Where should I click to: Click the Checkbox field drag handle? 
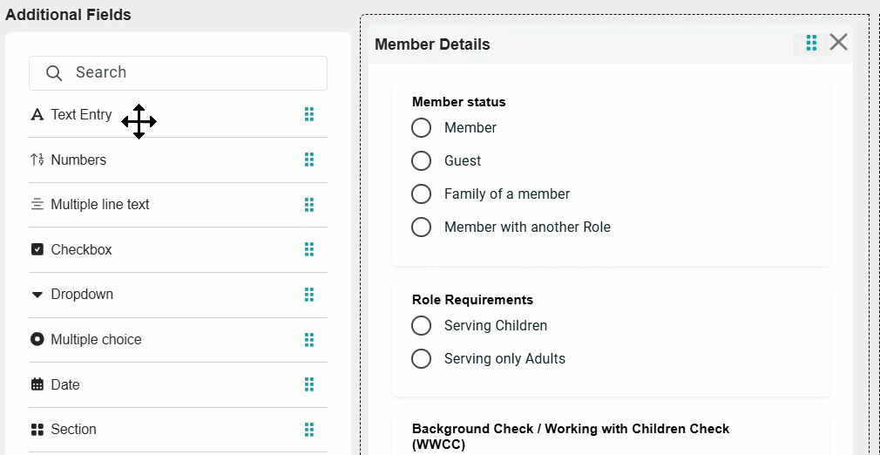click(x=308, y=249)
